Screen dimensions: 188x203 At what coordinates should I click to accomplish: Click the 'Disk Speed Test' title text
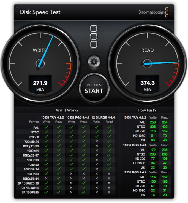click(40, 12)
